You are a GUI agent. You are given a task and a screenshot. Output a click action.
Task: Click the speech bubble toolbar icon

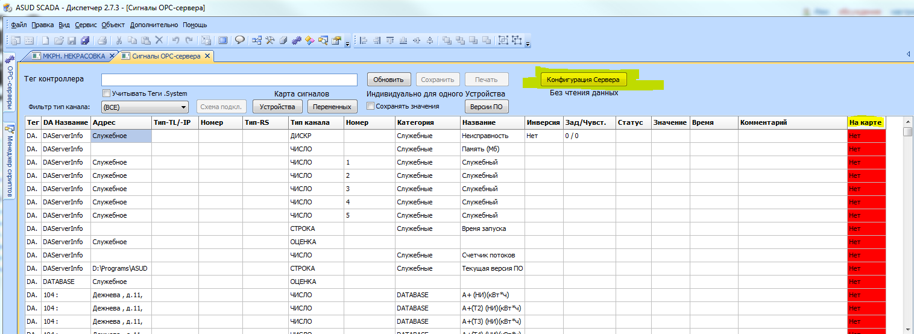[239, 40]
